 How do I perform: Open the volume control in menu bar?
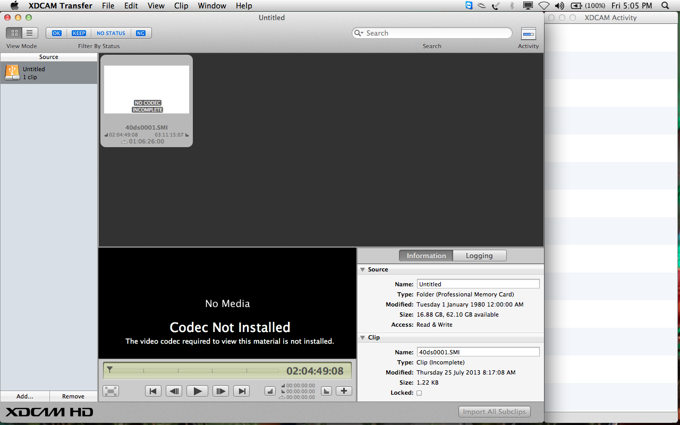pos(559,6)
